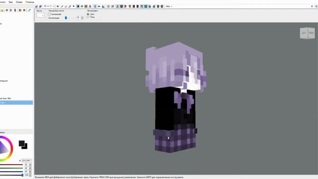The width and height of the screenshot is (318, 179).
Task: Select the Camera view tool
Action: (58, 6)
